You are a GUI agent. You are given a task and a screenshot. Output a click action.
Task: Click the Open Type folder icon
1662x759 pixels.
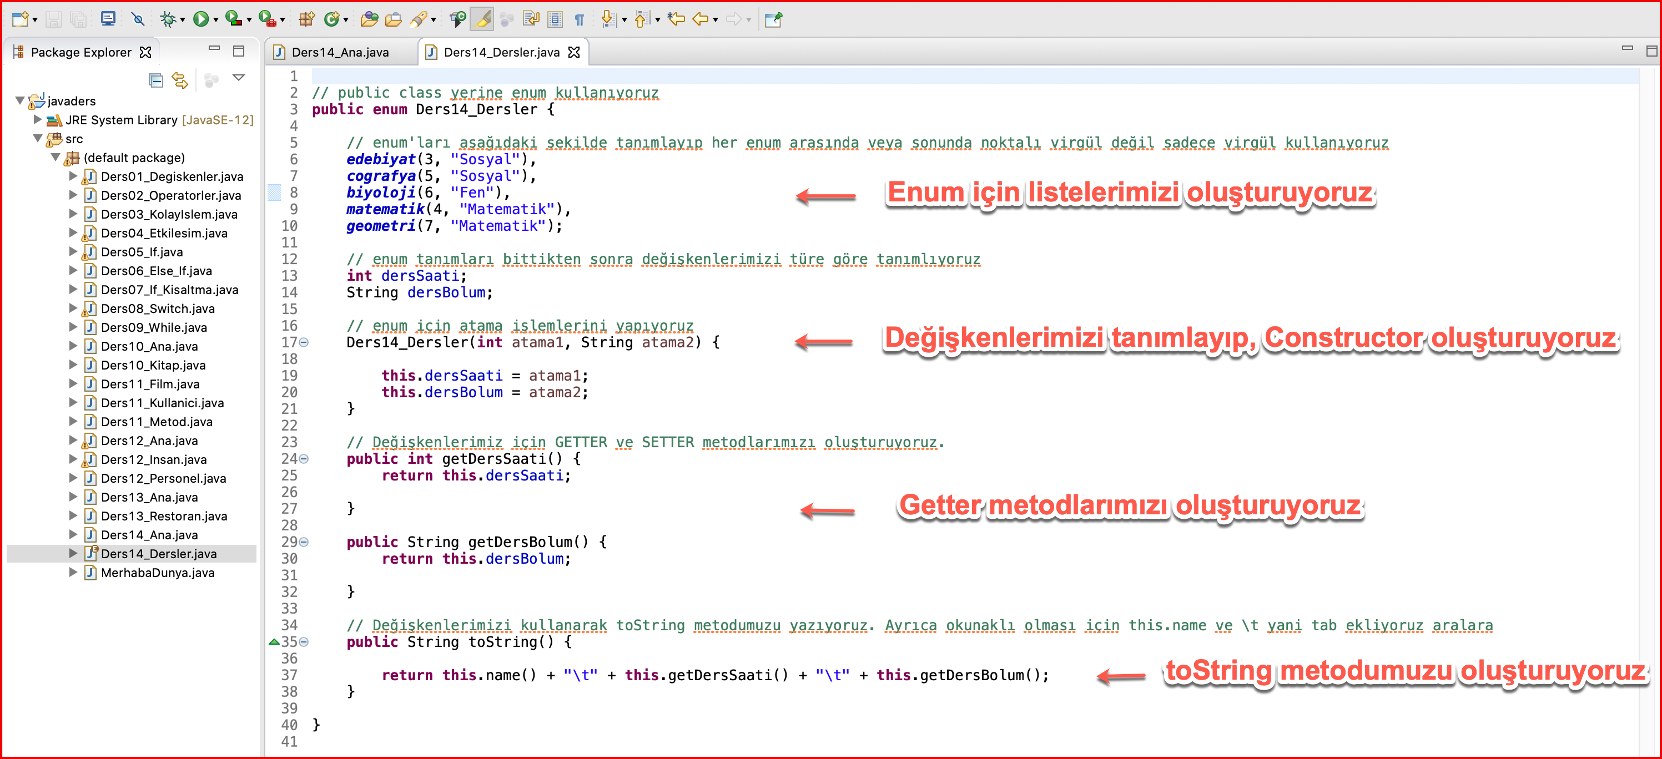[369, 19]
